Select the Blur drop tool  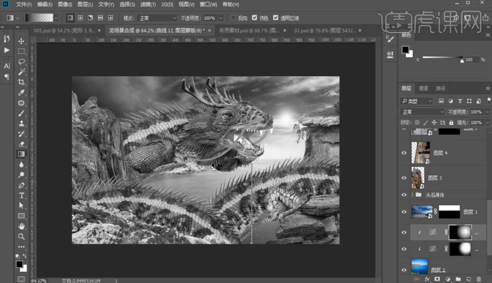pos(21,164)
